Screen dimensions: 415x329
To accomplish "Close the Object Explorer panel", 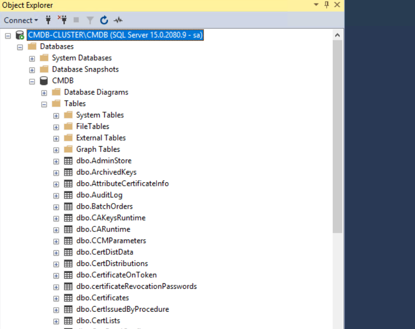I will click(337, 5).
